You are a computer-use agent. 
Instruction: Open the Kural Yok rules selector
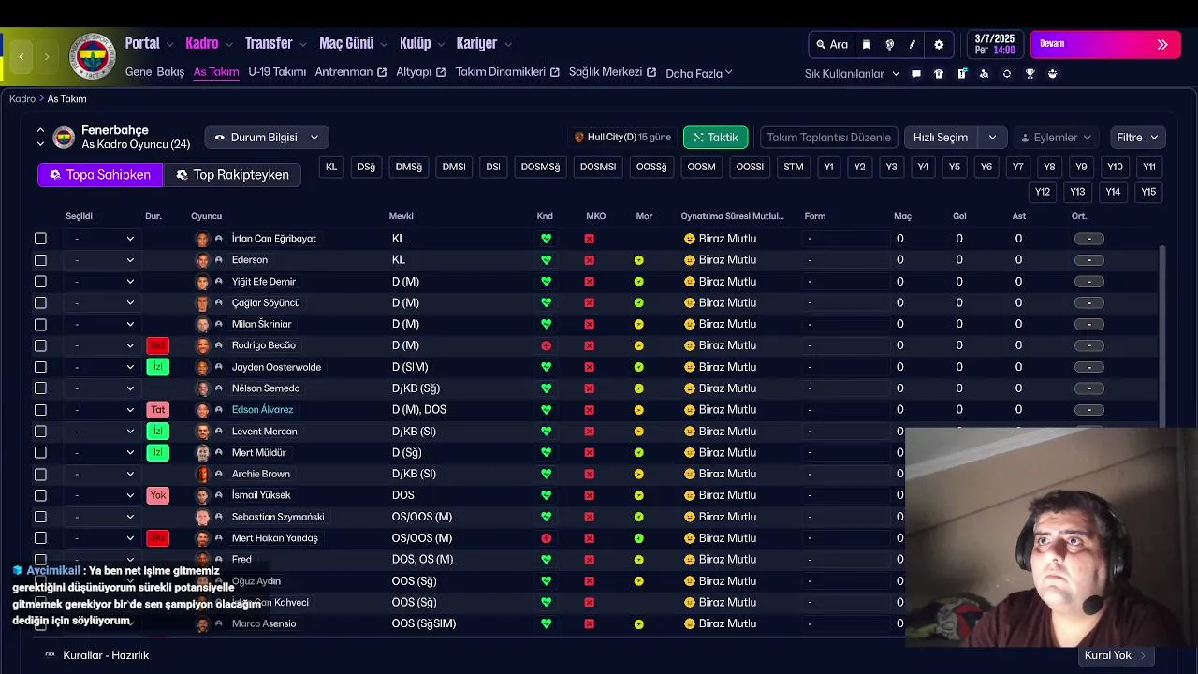click(x=1116, y=655)
